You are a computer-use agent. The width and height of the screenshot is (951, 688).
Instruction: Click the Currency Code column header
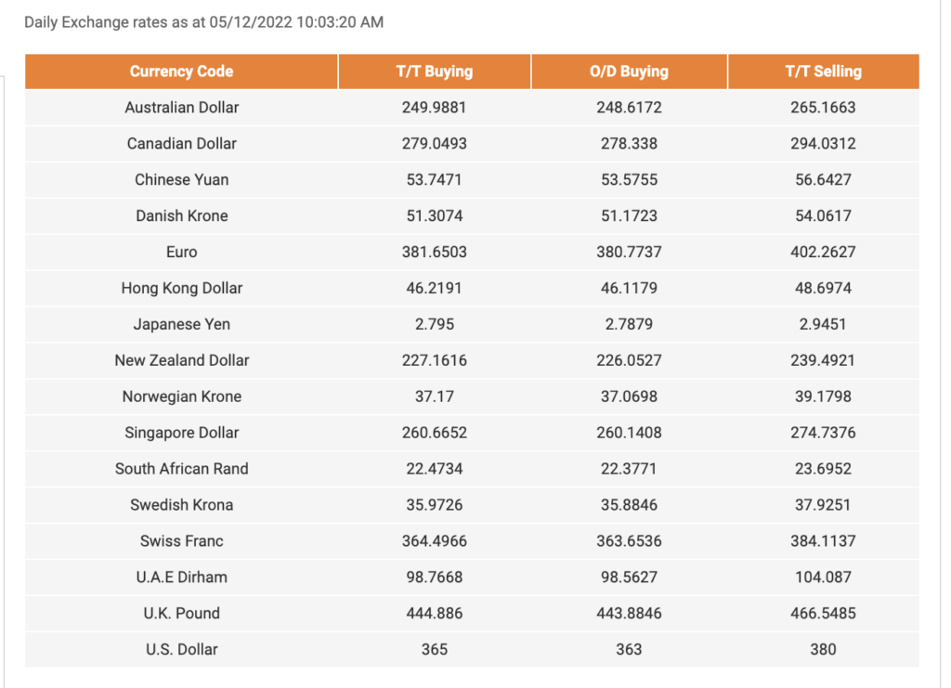(181, 71)
